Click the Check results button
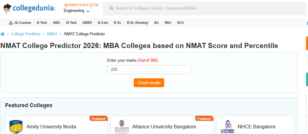 149,83
